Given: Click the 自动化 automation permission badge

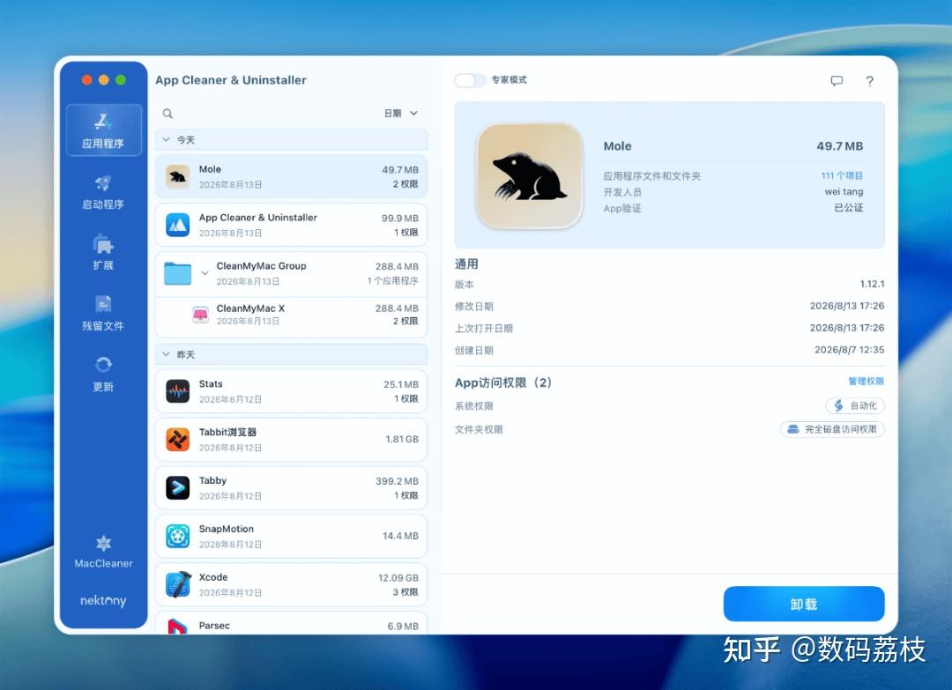Looking at the screenshot, I should 855,405.
